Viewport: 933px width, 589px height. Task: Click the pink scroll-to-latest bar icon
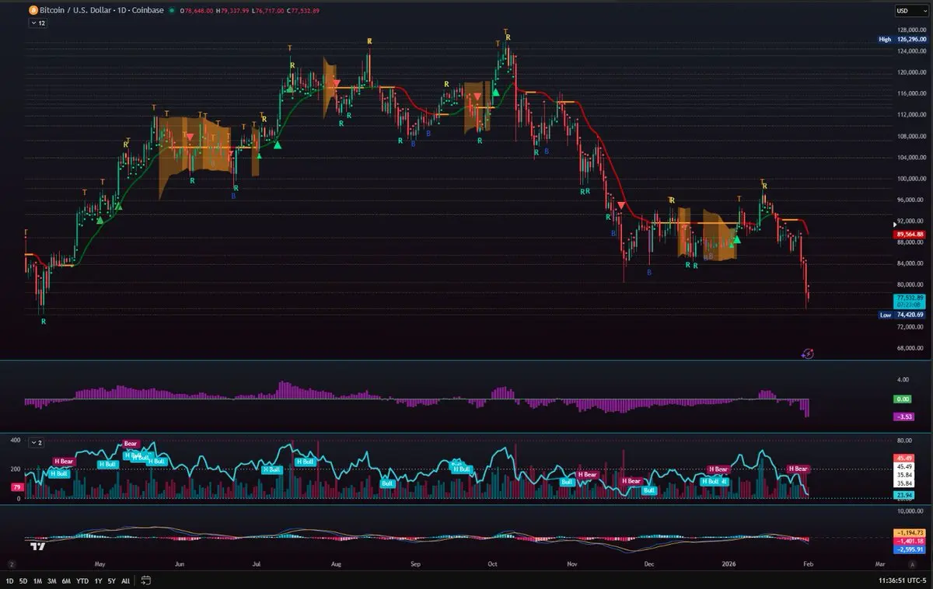click(x=808, y=354)
